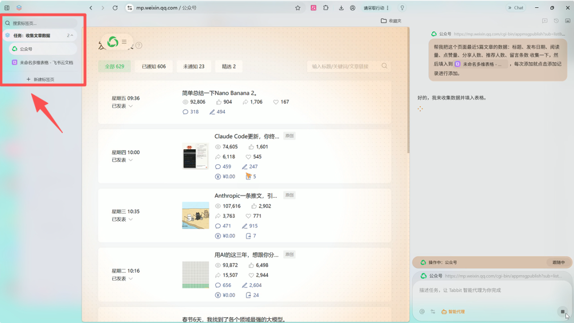
Task: Click the lightbulb icon next to 请采取行动
Action: coord(402,7)
